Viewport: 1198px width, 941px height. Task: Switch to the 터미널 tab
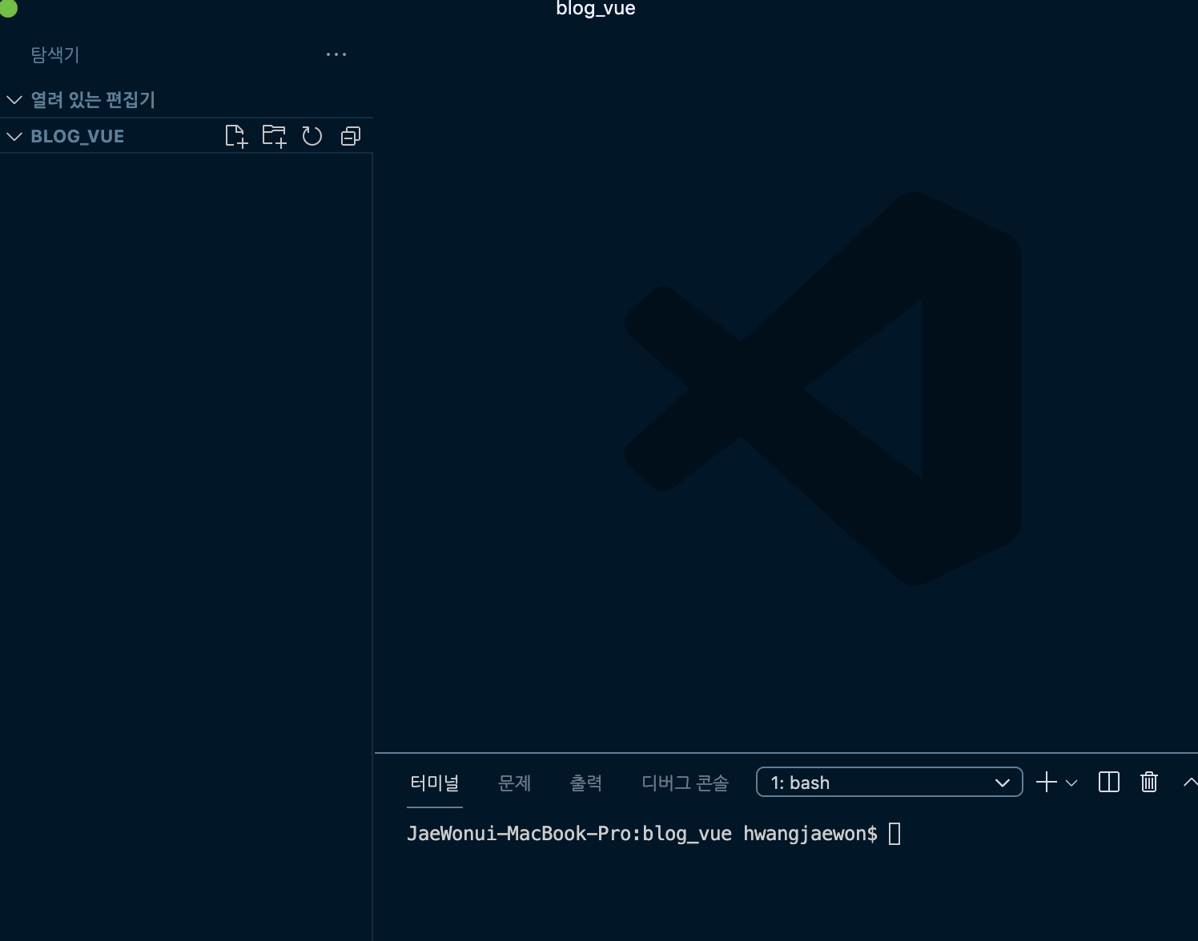click(435, 783)
